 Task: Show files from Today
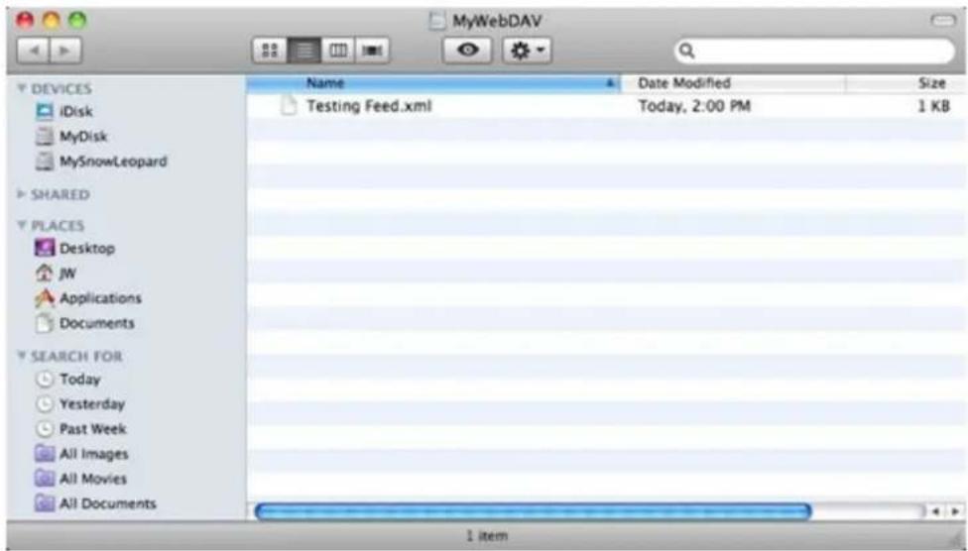pyautogui.click(x=67, y=380)
